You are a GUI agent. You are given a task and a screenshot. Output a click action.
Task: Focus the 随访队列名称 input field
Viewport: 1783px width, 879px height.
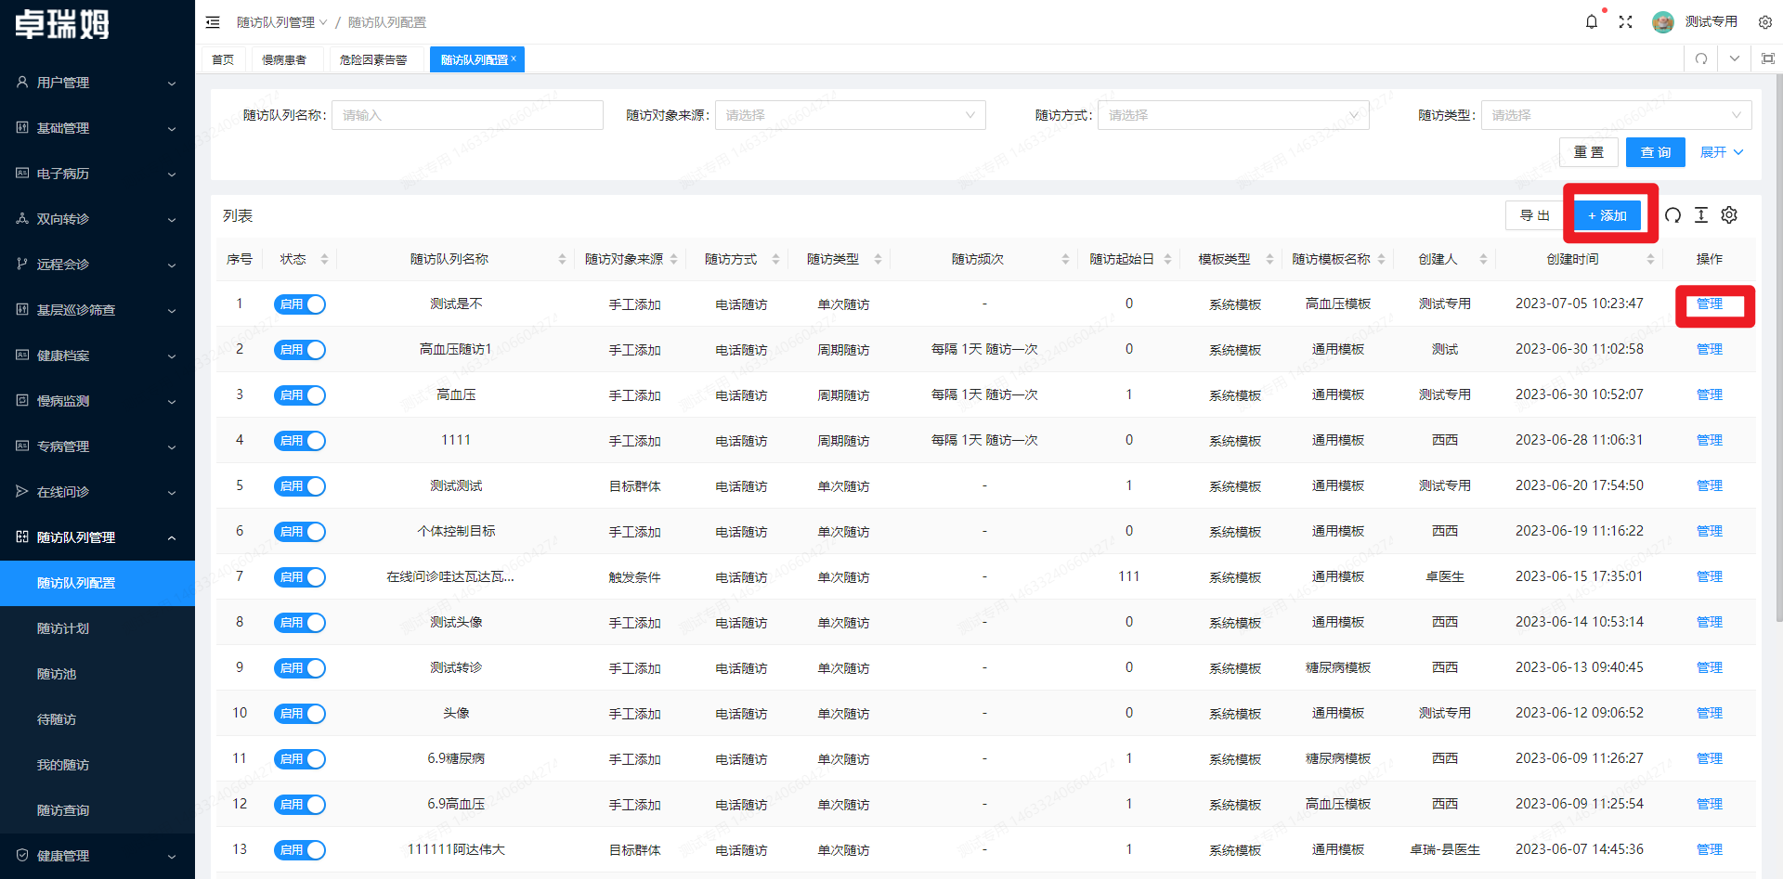pyautogui.click(x=467, y=115)
